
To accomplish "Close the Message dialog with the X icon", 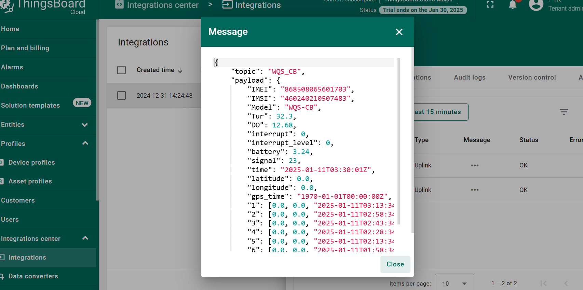I will pos(399,32).
